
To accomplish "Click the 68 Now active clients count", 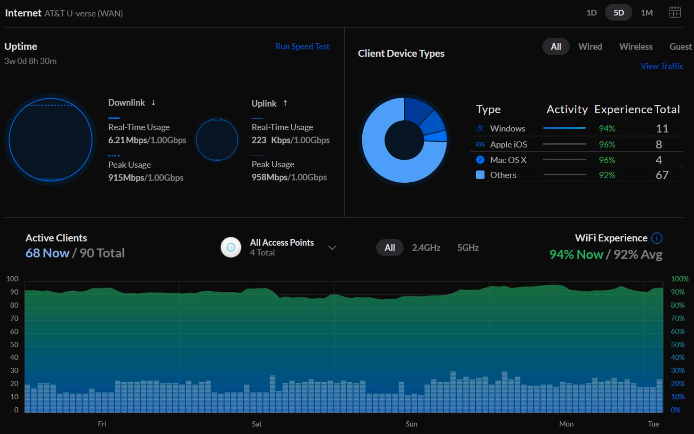I will pos(48,253).
